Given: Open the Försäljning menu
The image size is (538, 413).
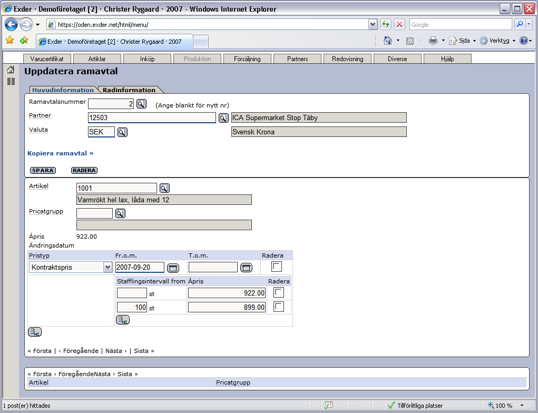Looking at the screenshot, I should pos(247,59).
